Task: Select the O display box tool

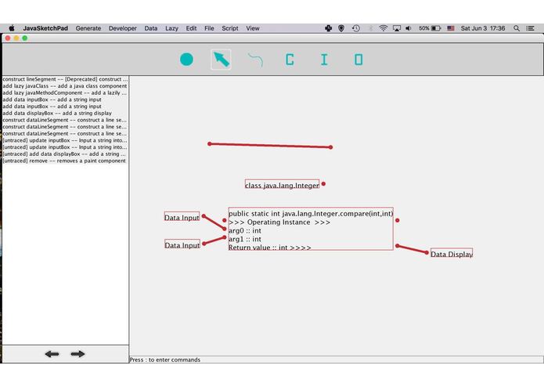Action: coord(358,60)
